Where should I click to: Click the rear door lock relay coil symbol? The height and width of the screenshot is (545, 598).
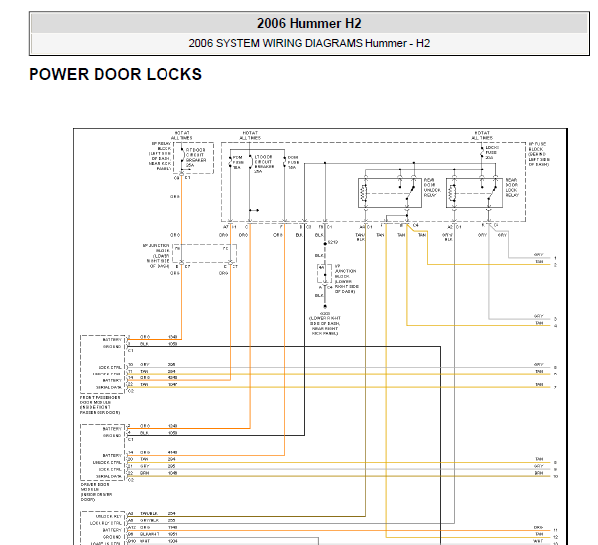452,193
